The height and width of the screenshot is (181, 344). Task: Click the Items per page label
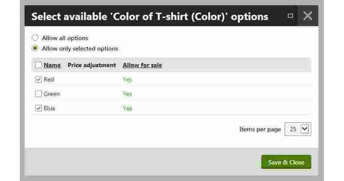[260, 129]
